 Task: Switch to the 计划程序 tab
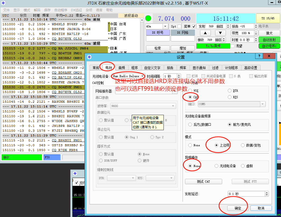(231, 68)
